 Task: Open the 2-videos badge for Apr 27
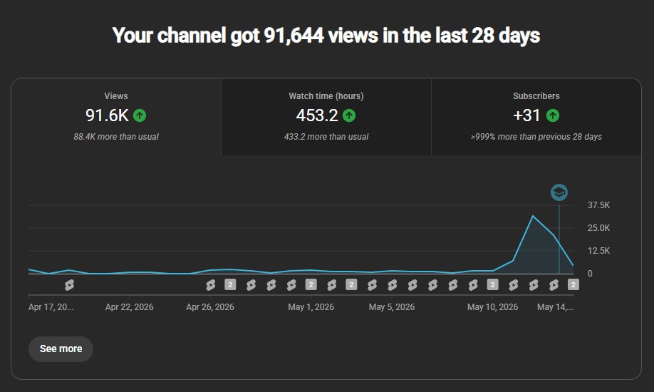click(x=230, y=284)
